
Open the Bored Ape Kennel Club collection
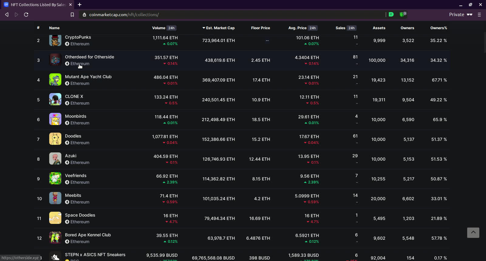pos(88,235)
